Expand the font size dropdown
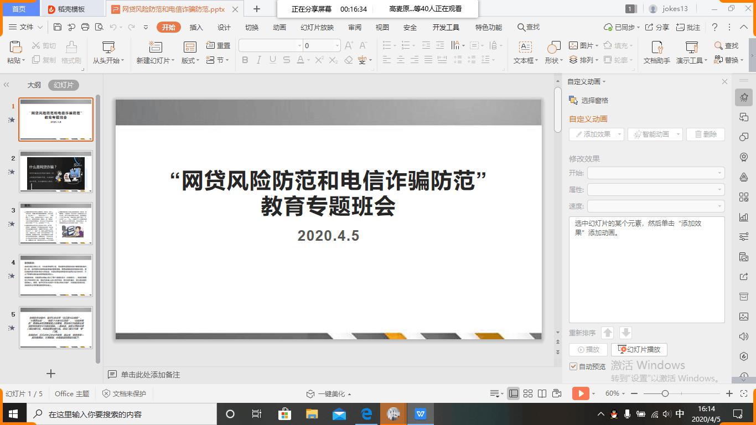This screenshot has width=756, height=425. tap(336, 46)
